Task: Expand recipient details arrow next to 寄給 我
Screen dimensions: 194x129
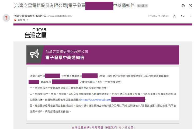Action: [27, 20]
